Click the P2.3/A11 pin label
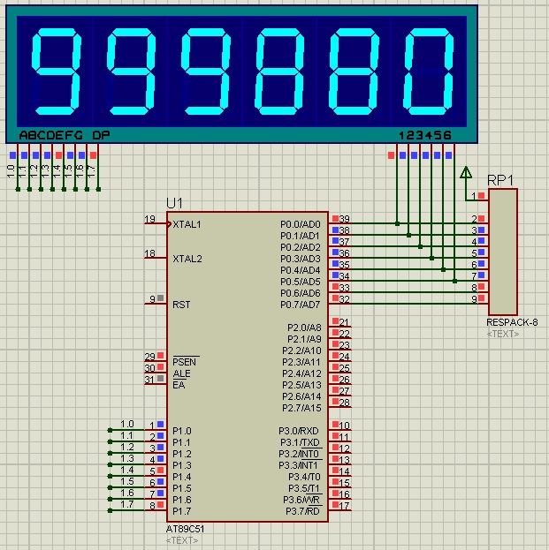The image size is (549, 550). point(301,362)
